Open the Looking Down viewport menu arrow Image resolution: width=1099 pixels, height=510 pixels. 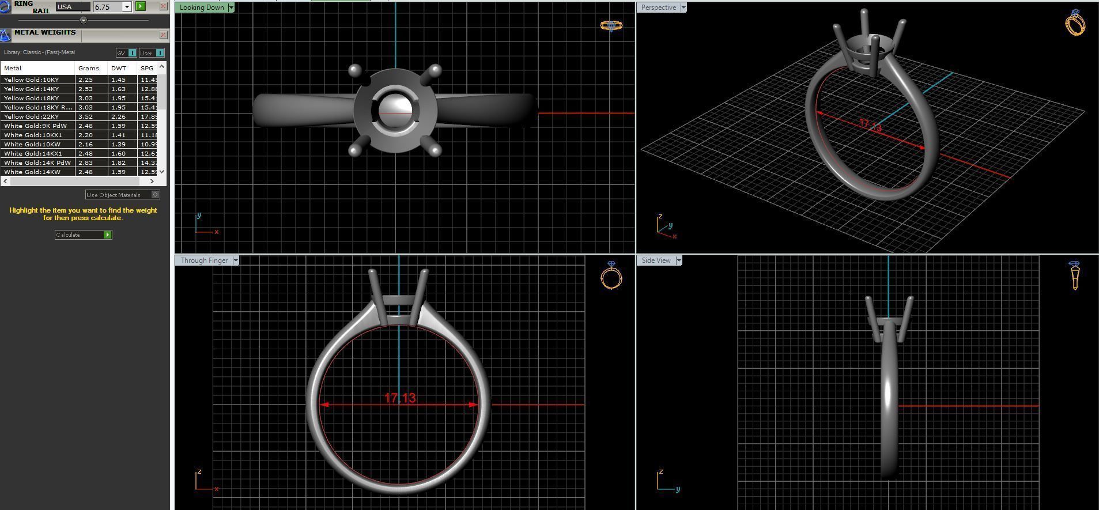point(231,7)
